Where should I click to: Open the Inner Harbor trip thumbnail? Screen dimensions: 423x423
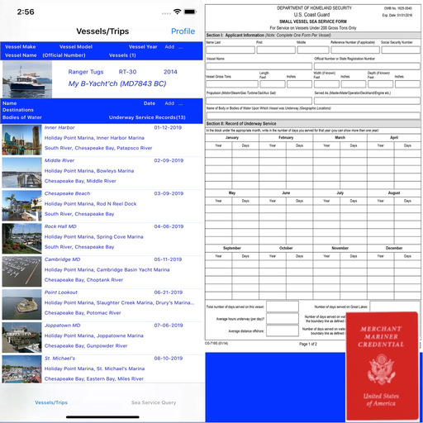[21, 140]
